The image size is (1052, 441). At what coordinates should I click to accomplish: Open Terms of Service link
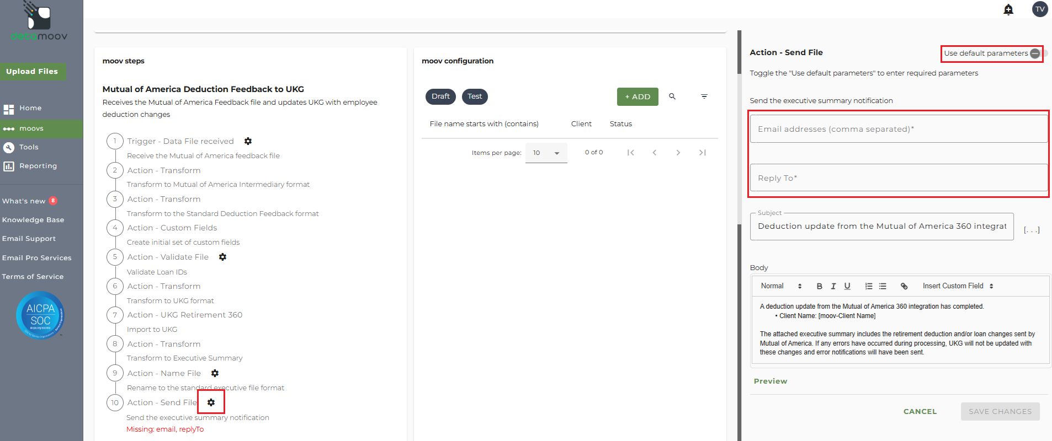33,277
